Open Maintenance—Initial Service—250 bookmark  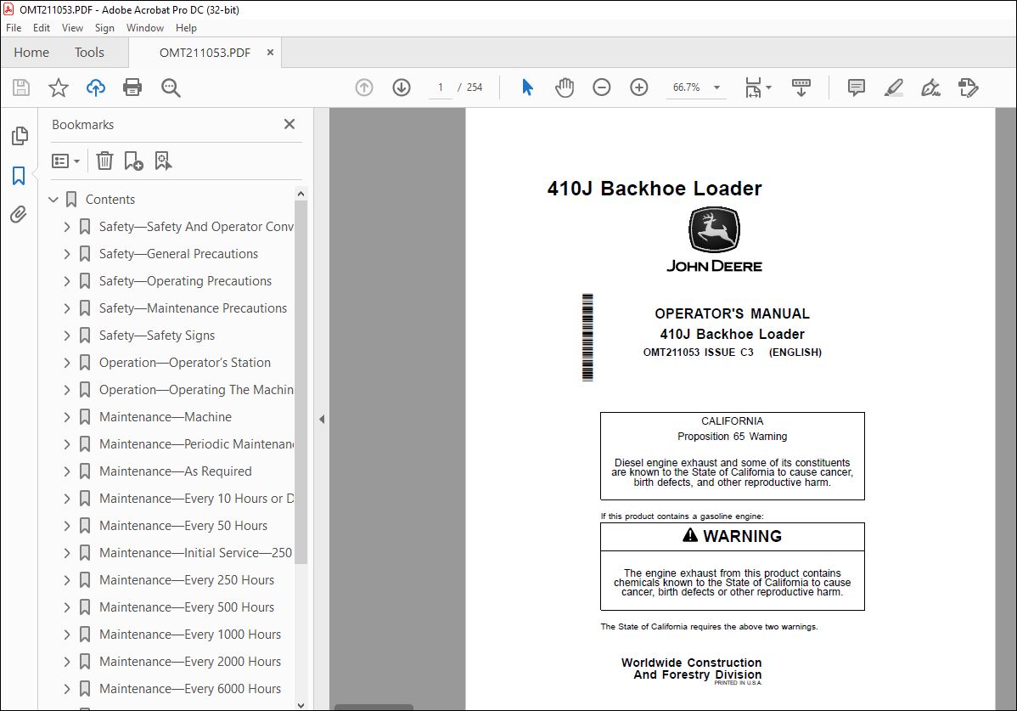pyautogui.click(x=195, y=553)
